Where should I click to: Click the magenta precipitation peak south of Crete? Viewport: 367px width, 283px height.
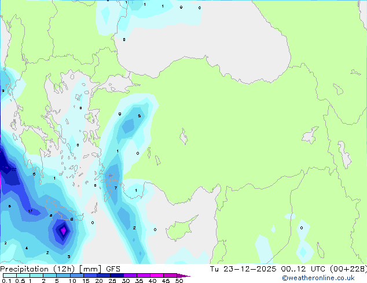point(64,230)
